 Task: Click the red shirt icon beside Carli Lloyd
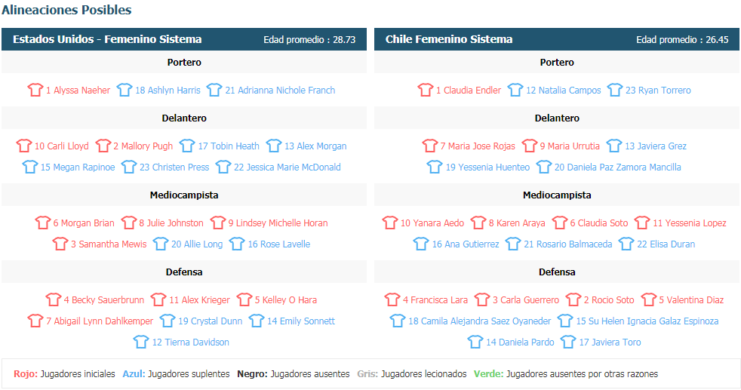tap(23, 146)
